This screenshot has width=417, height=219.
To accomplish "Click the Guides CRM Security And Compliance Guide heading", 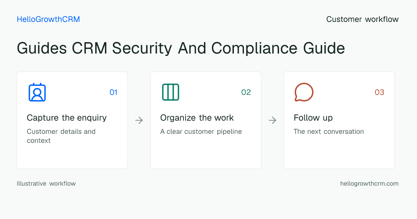I will click(181, 48).
